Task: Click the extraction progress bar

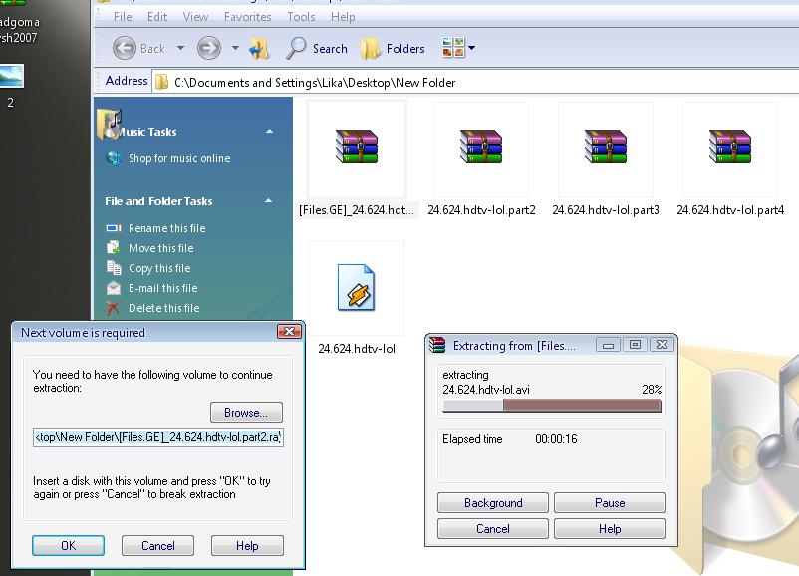Action: (551, 406)
